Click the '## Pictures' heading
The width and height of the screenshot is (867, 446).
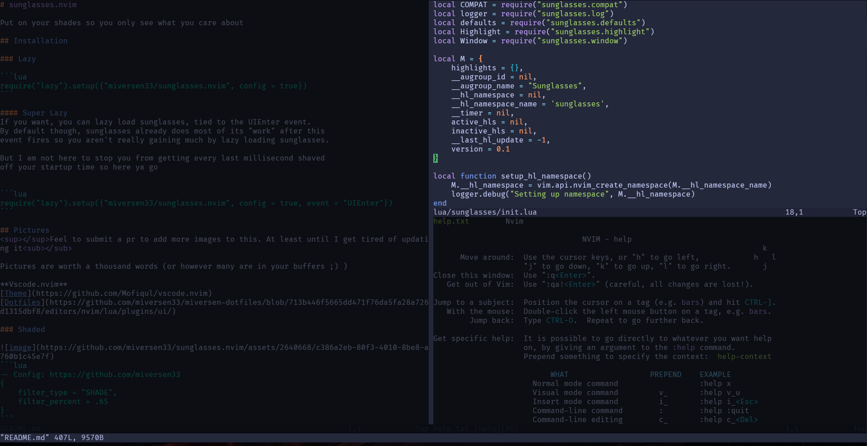(x=25, y=230)
